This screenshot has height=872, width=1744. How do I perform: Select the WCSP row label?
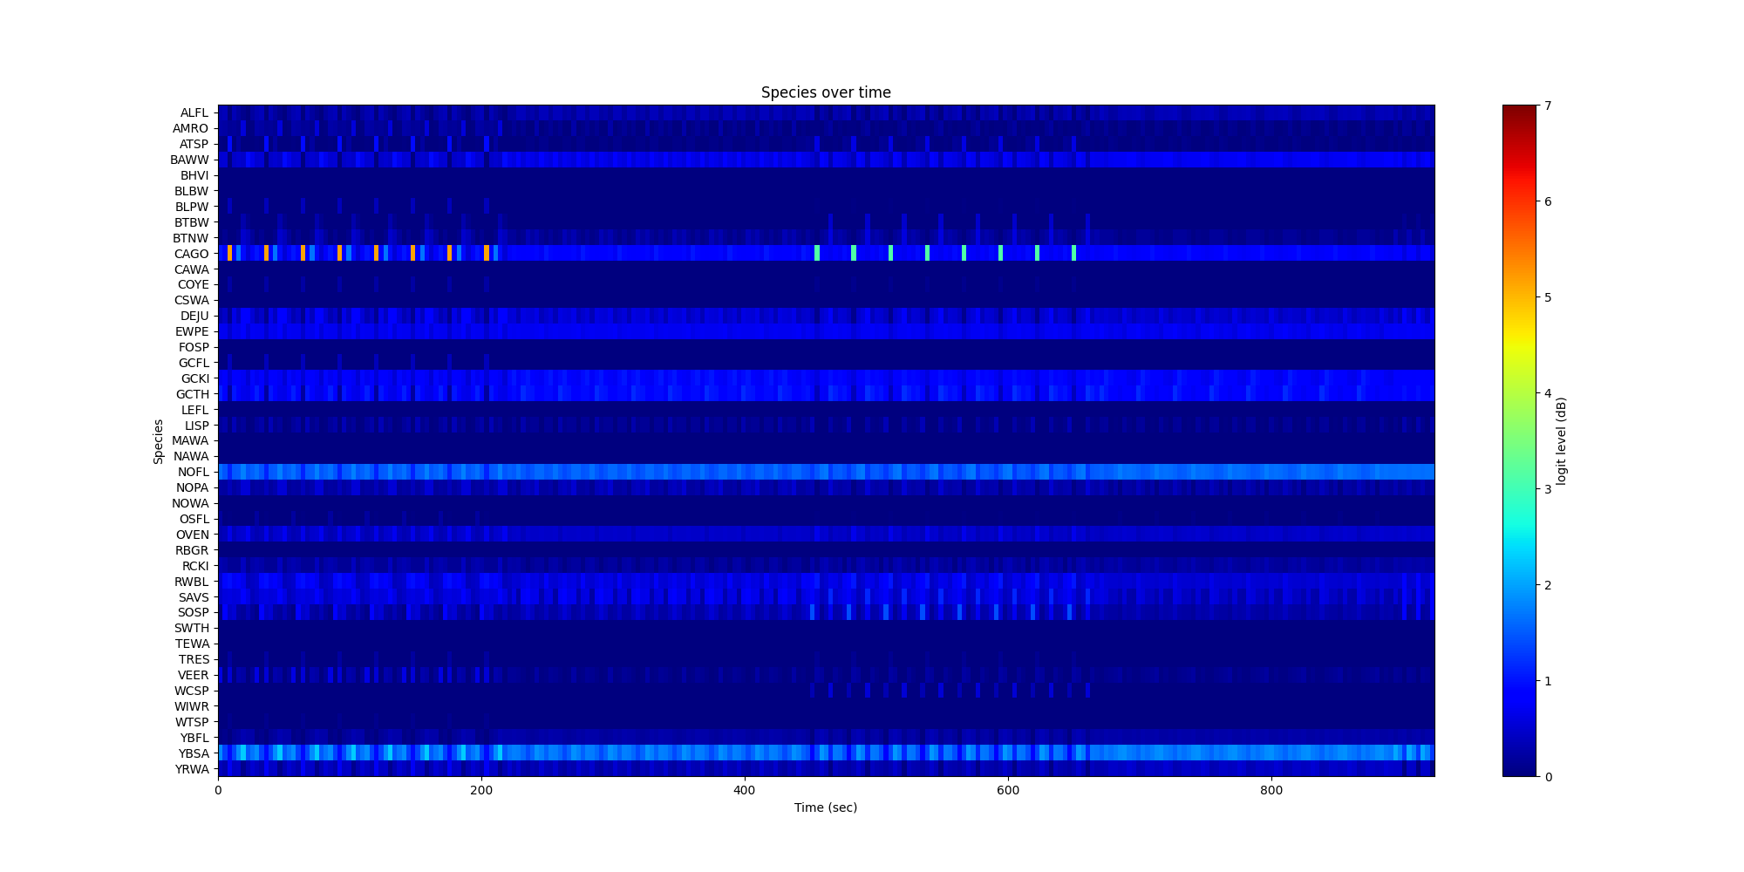point(192,691)
